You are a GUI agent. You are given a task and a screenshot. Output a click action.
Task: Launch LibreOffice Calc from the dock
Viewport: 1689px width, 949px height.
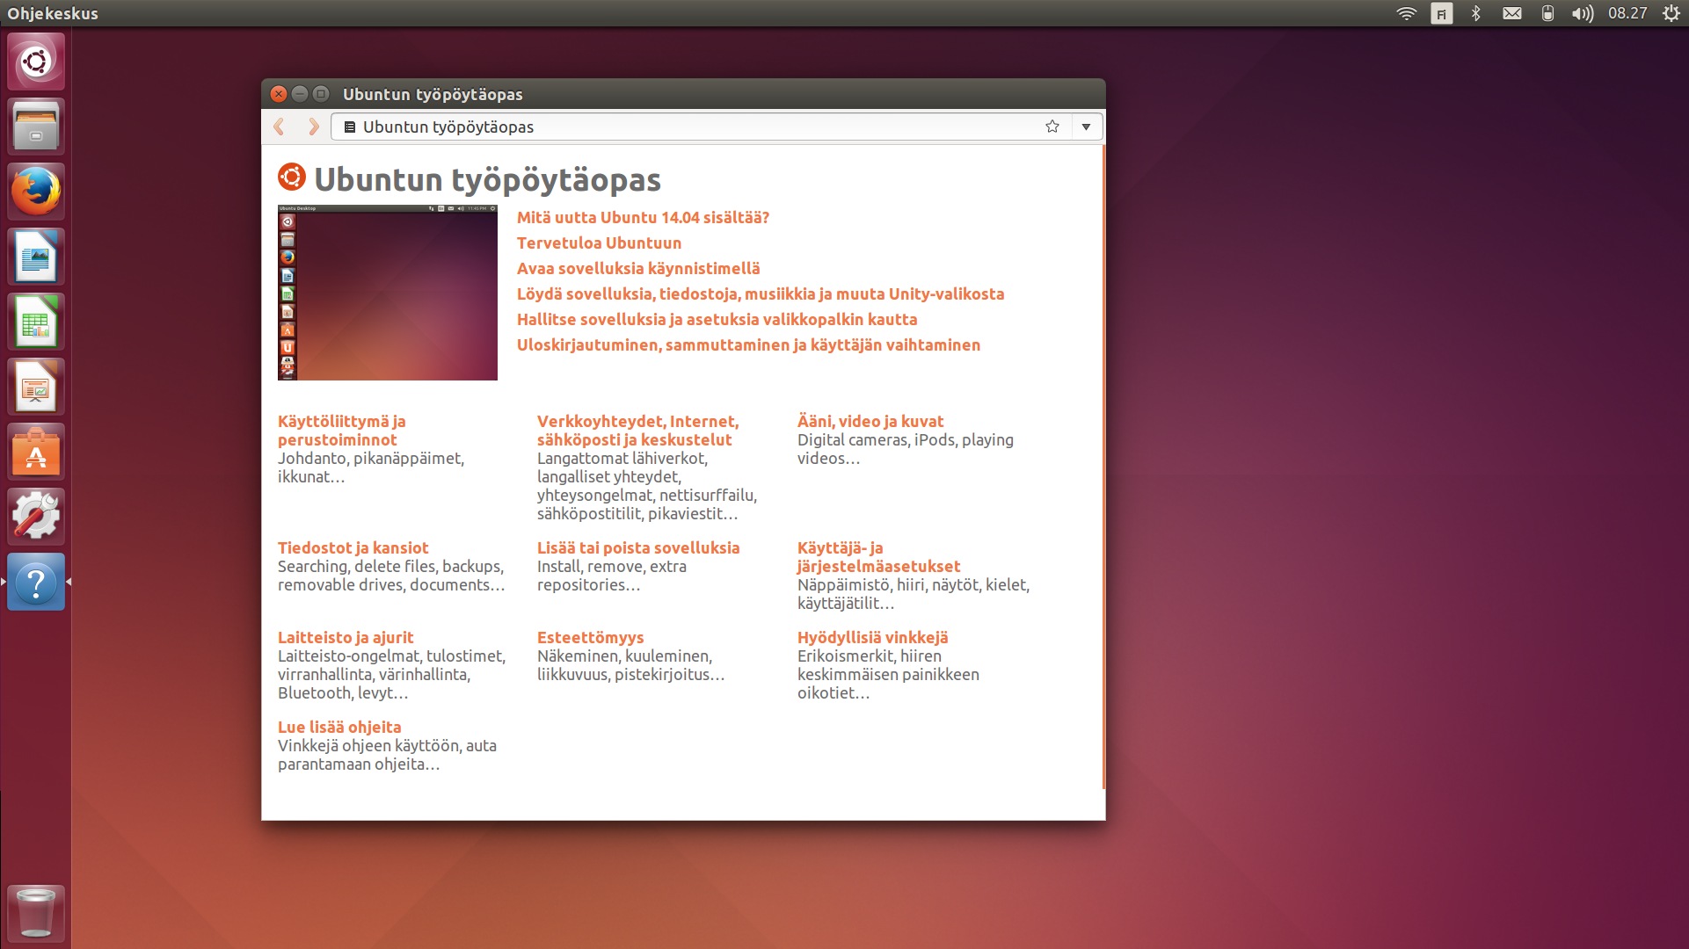[x=36, y=322]
